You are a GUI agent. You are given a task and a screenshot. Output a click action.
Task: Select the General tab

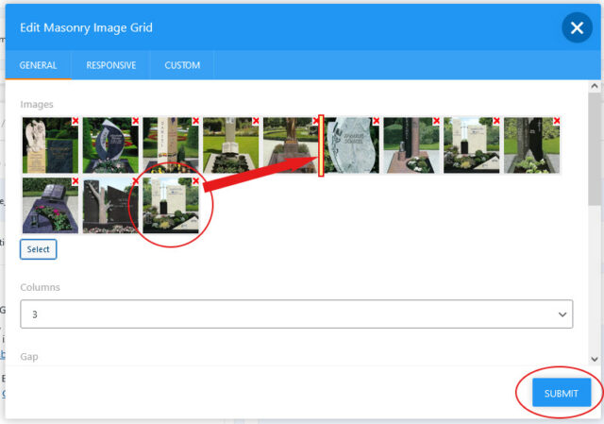(x=38, y=65)
